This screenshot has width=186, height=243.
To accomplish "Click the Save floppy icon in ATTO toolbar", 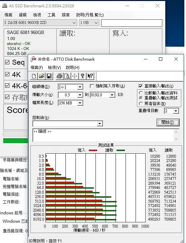I will (x=49, y=76).
